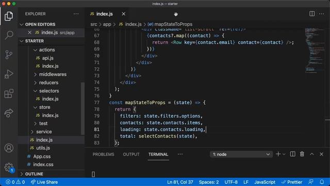The width and height of the screenshot is (330, 186).
Task: Click the code minimap
Action: tap(315, 51)
